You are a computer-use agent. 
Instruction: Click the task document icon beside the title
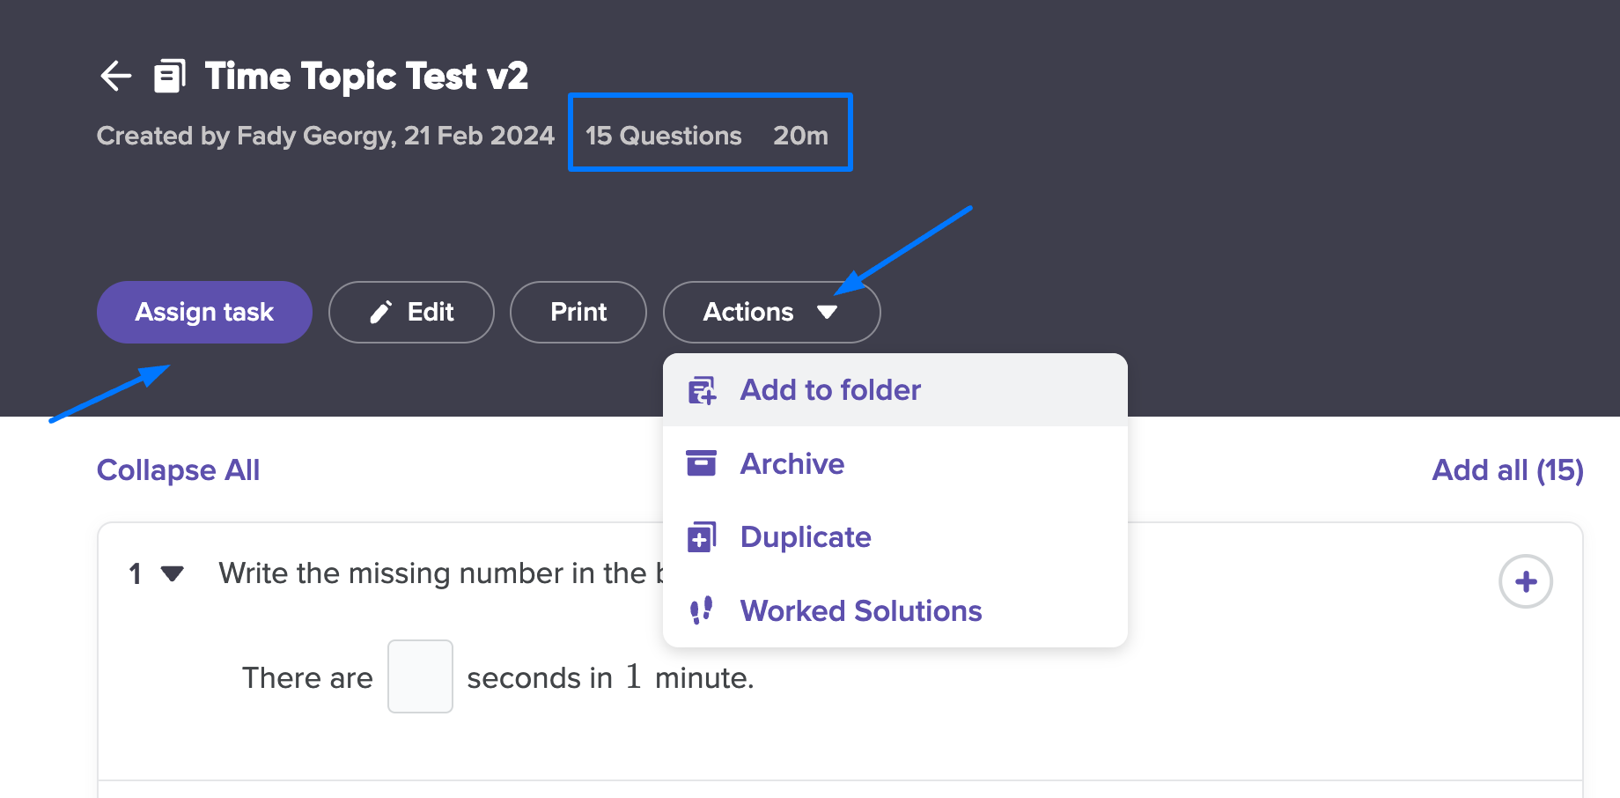click(170, 76)
